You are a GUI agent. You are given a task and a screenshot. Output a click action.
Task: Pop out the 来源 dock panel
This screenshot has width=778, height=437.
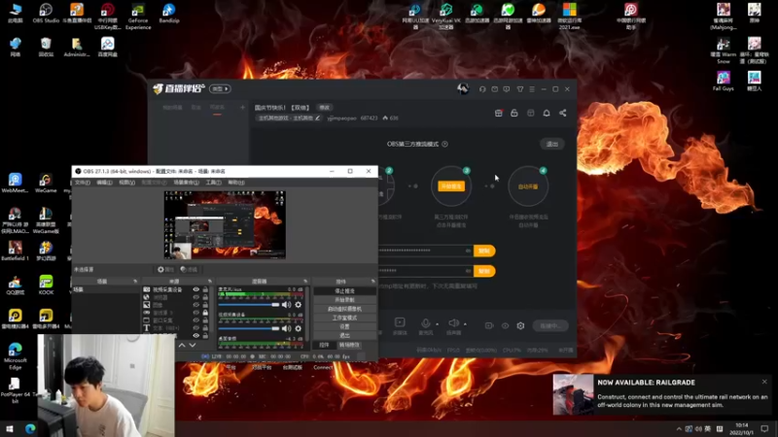pyautogui.click(x=210, y=282)
